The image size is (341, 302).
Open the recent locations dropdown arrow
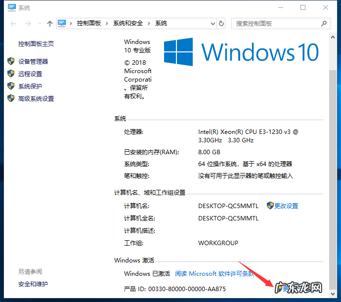40,24
